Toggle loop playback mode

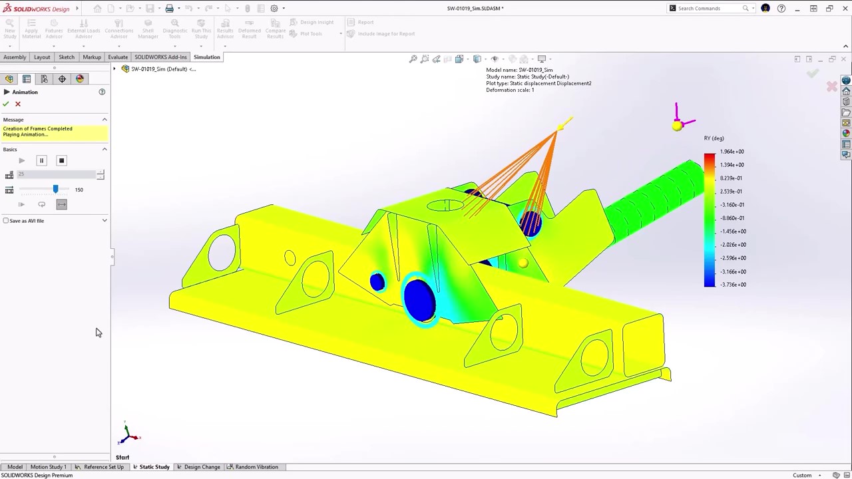click(x=41, y=204)
